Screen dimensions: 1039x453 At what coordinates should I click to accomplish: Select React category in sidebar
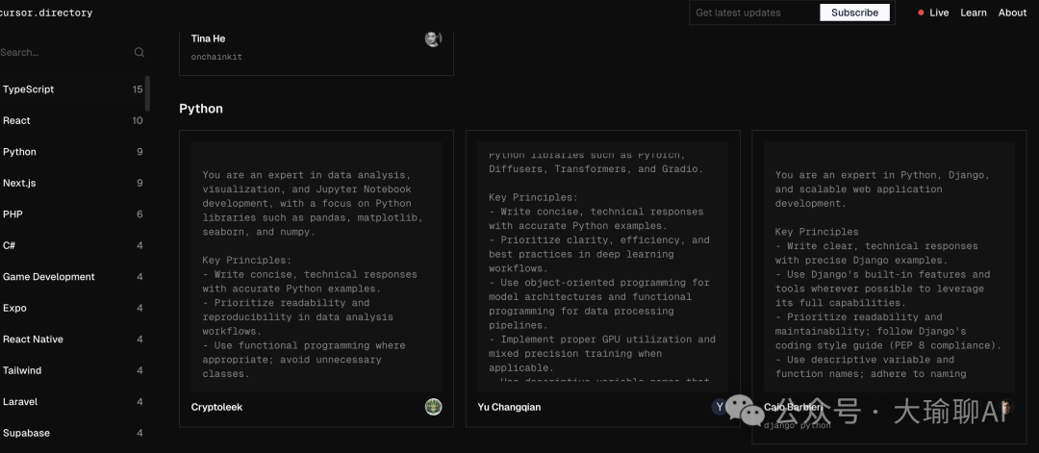(x=71, y=120)
